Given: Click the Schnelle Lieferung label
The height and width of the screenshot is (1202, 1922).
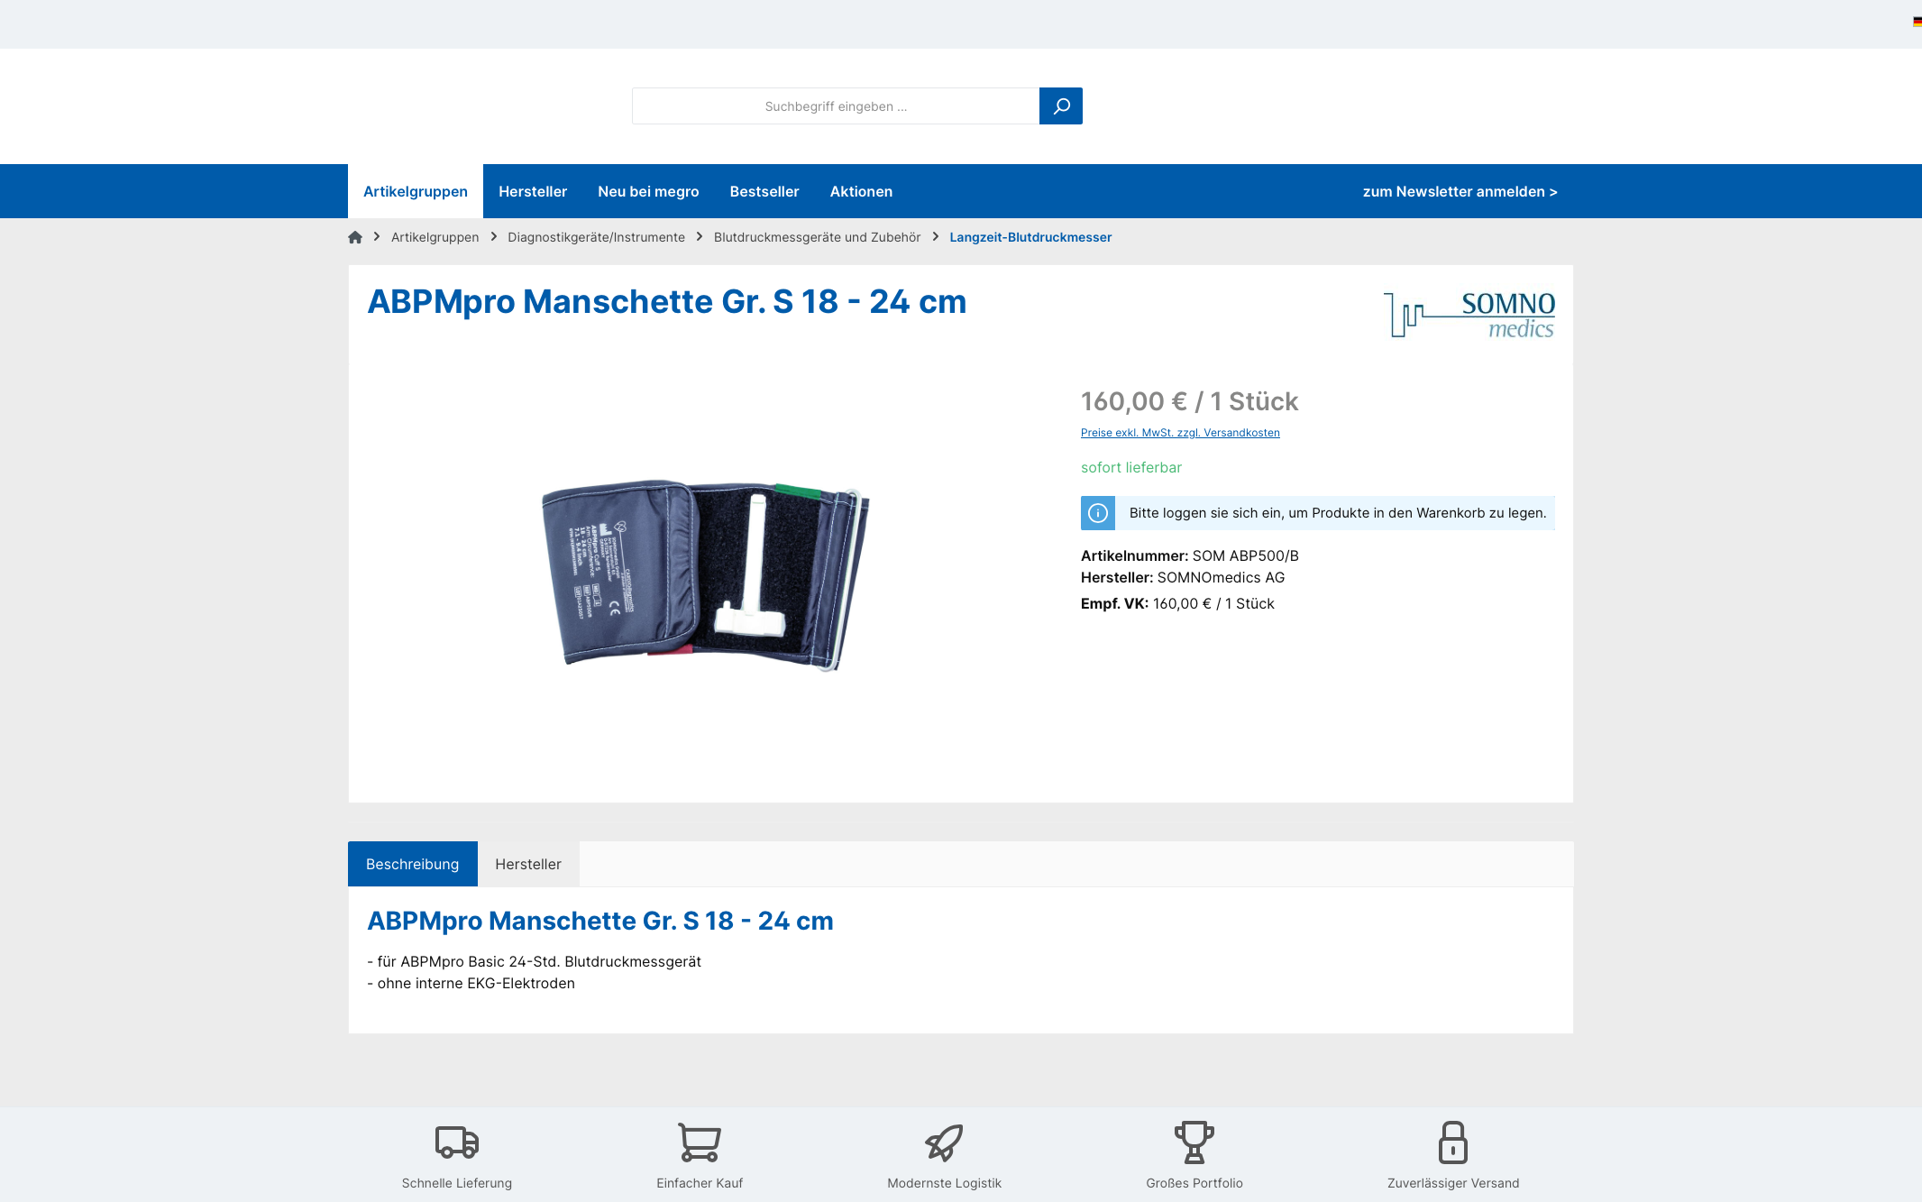Looking at the screenshot, I should (x=457, y=1183).
